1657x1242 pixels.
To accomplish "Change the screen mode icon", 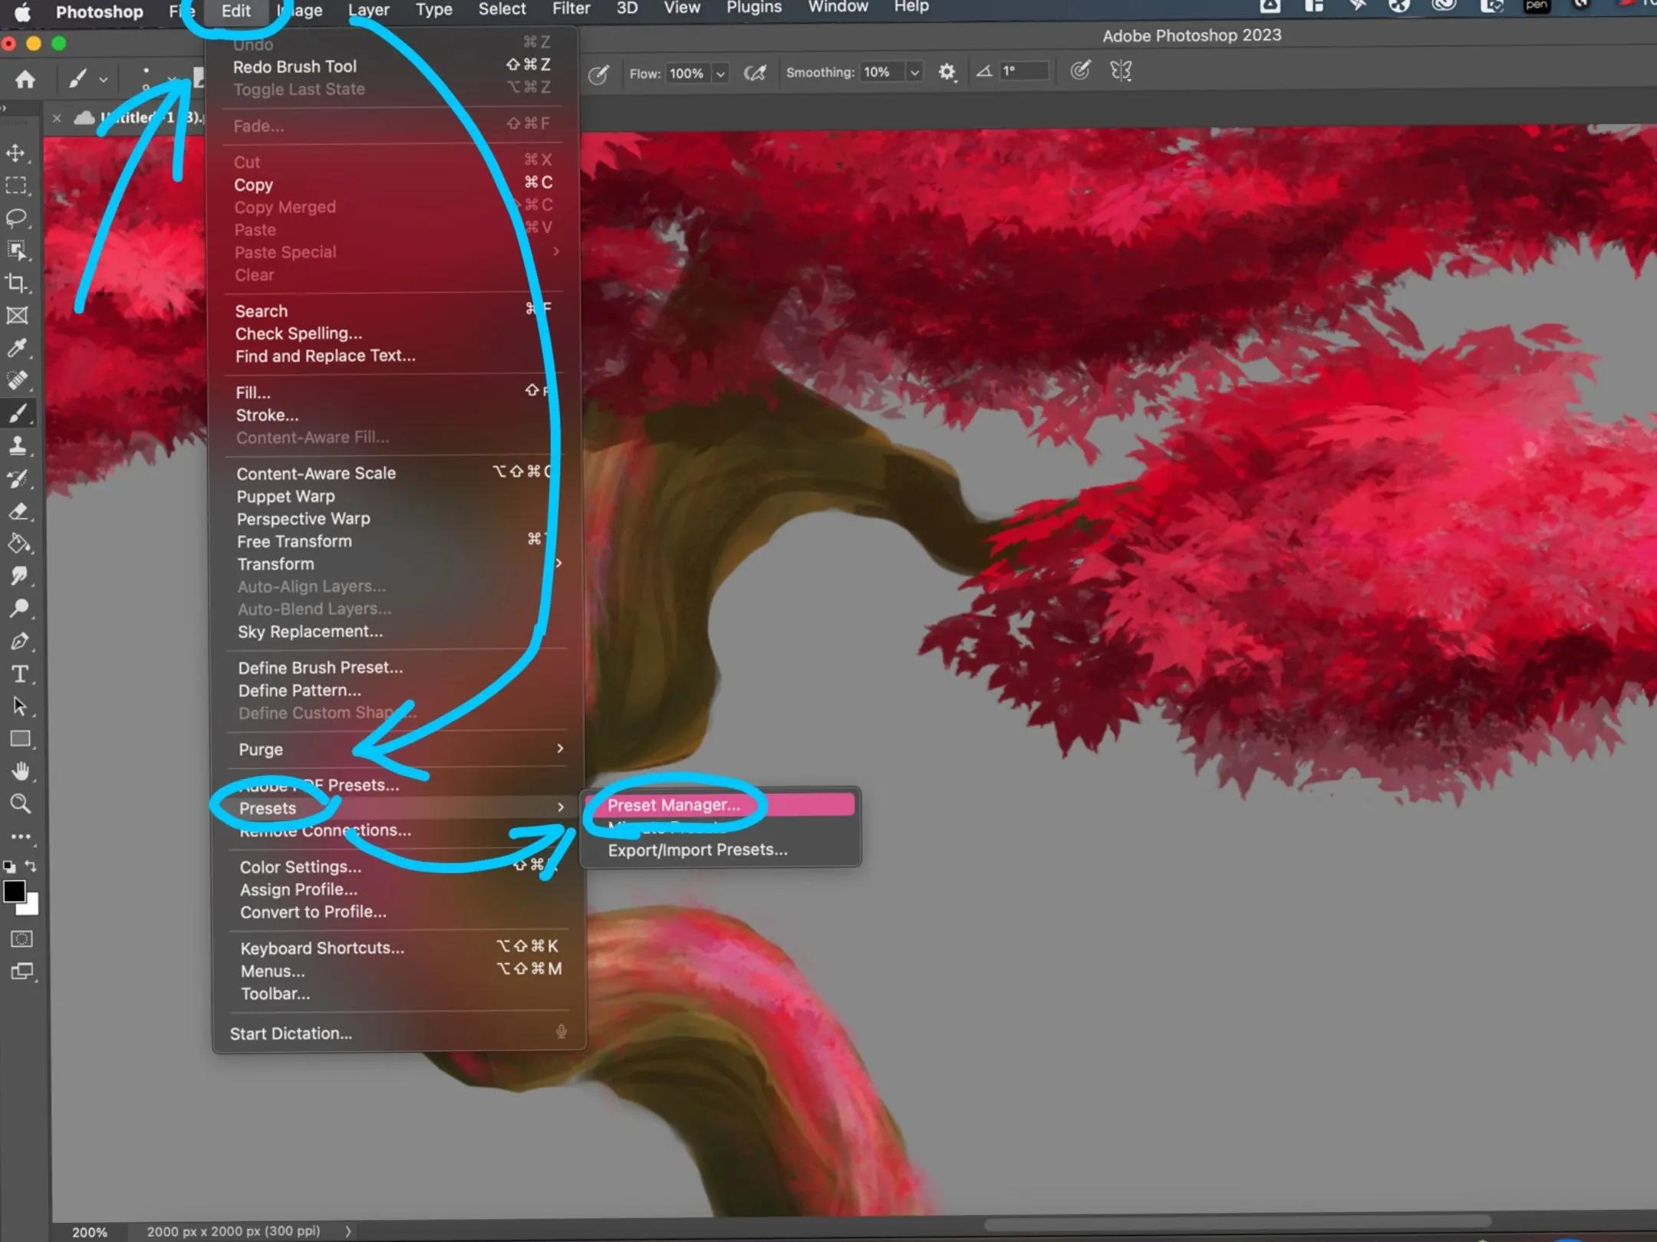I will [22, 971].
